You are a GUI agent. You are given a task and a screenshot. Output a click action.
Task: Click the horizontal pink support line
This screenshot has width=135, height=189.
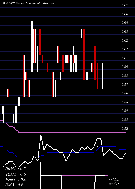tap(72, 132)
